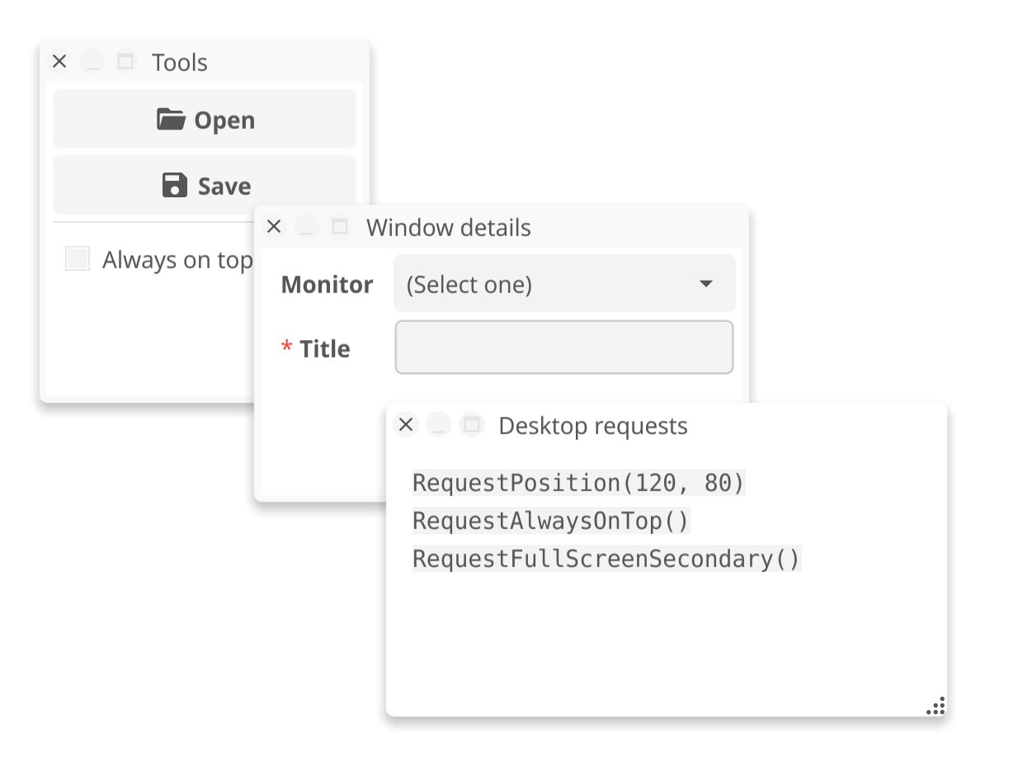Screen dimensions: 1023x776
Task: Click the Monitor field label
Action: coord(328,285)
